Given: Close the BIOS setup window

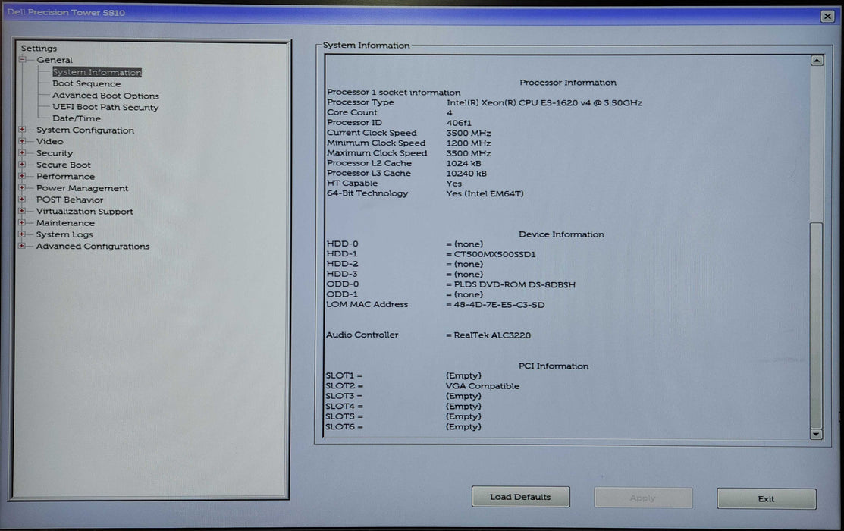Looking at the screenshot, I should [827, 16].
